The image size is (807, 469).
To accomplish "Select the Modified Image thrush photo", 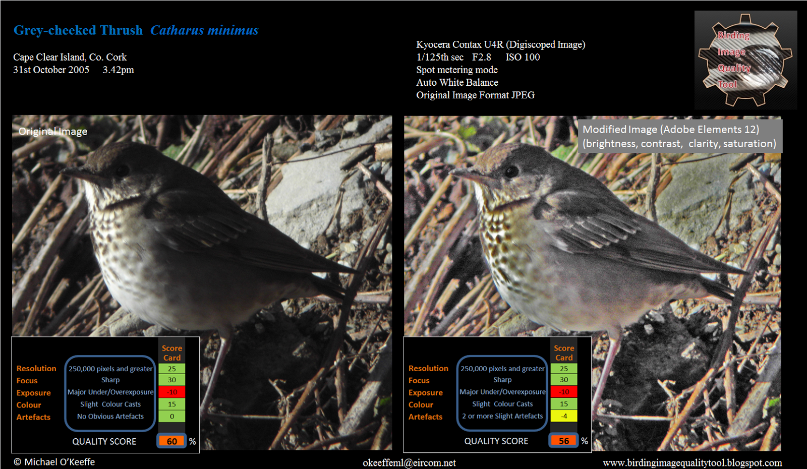I will pos(593,282).
